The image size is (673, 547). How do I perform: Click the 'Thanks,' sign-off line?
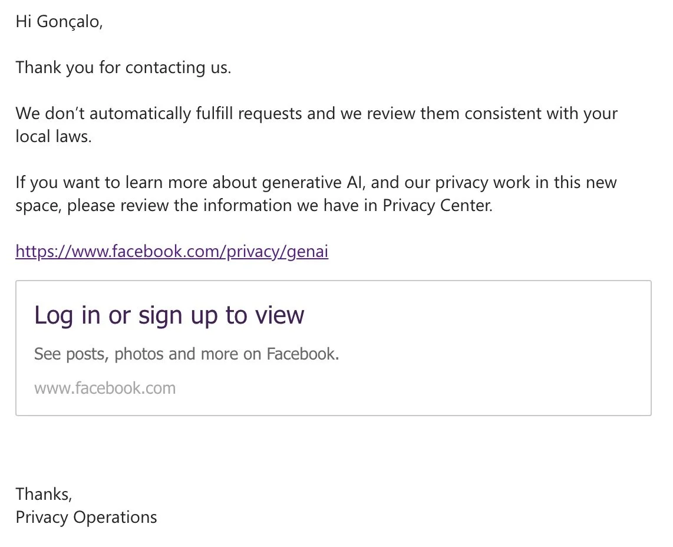44,493
